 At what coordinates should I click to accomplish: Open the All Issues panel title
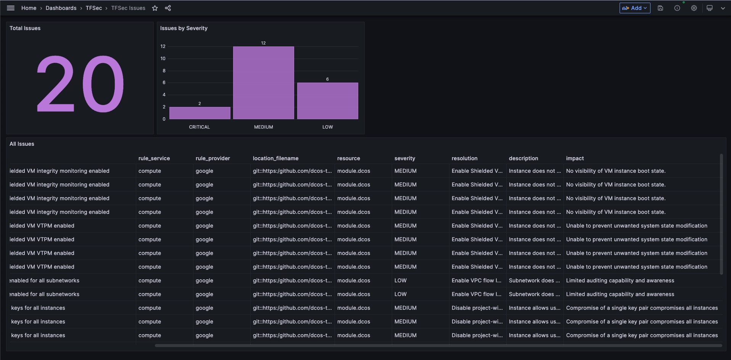[x=22, y=144]
